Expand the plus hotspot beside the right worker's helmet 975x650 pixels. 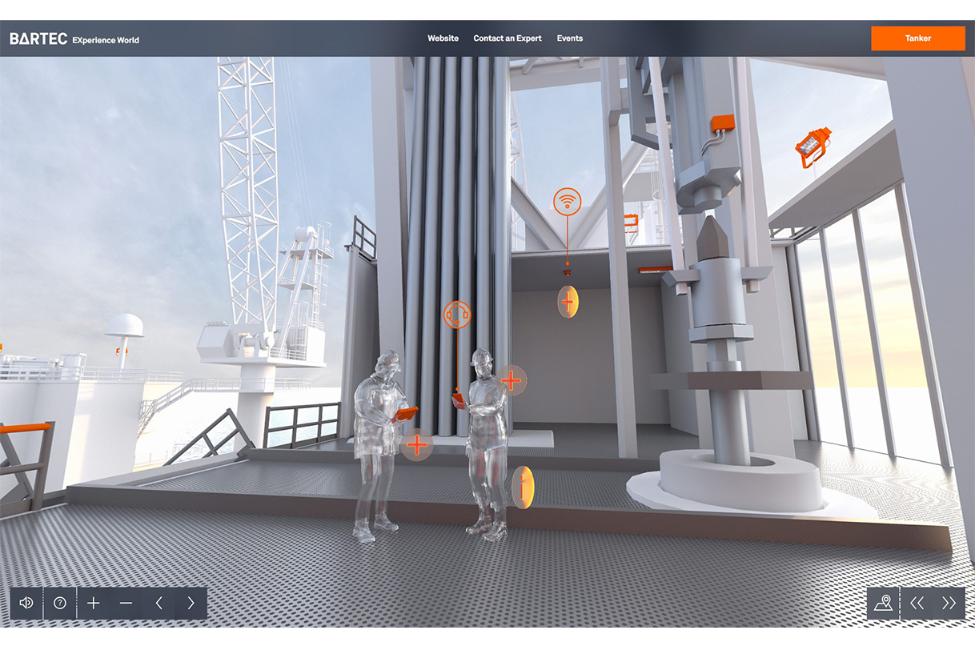pyautogui.click(x=512, y=380)
